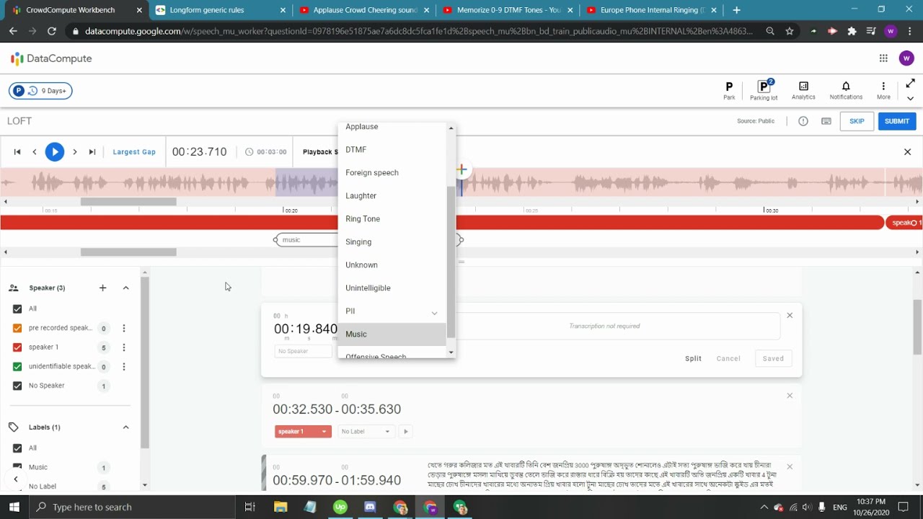
Task: Skip to the audio start
Action: [17, 151]
